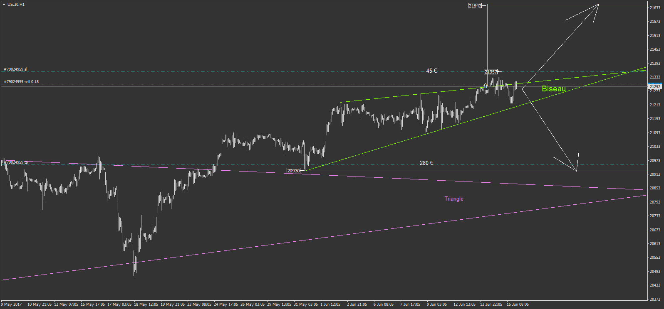Click the 45 € annotation text
Image resolution: width=664 pixels, height=309 pixels.
[x=431, y=71]
